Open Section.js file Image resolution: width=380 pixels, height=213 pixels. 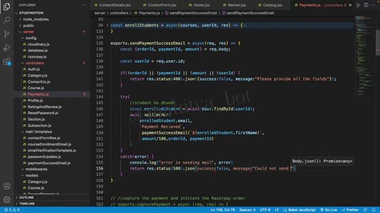coord(52,119)
